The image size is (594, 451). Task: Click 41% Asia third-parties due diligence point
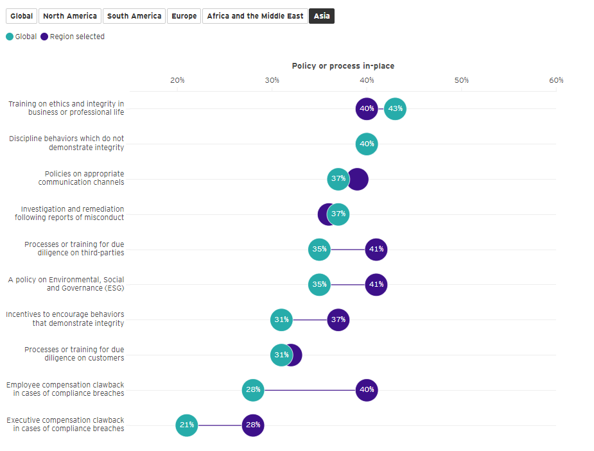point(376,249)
